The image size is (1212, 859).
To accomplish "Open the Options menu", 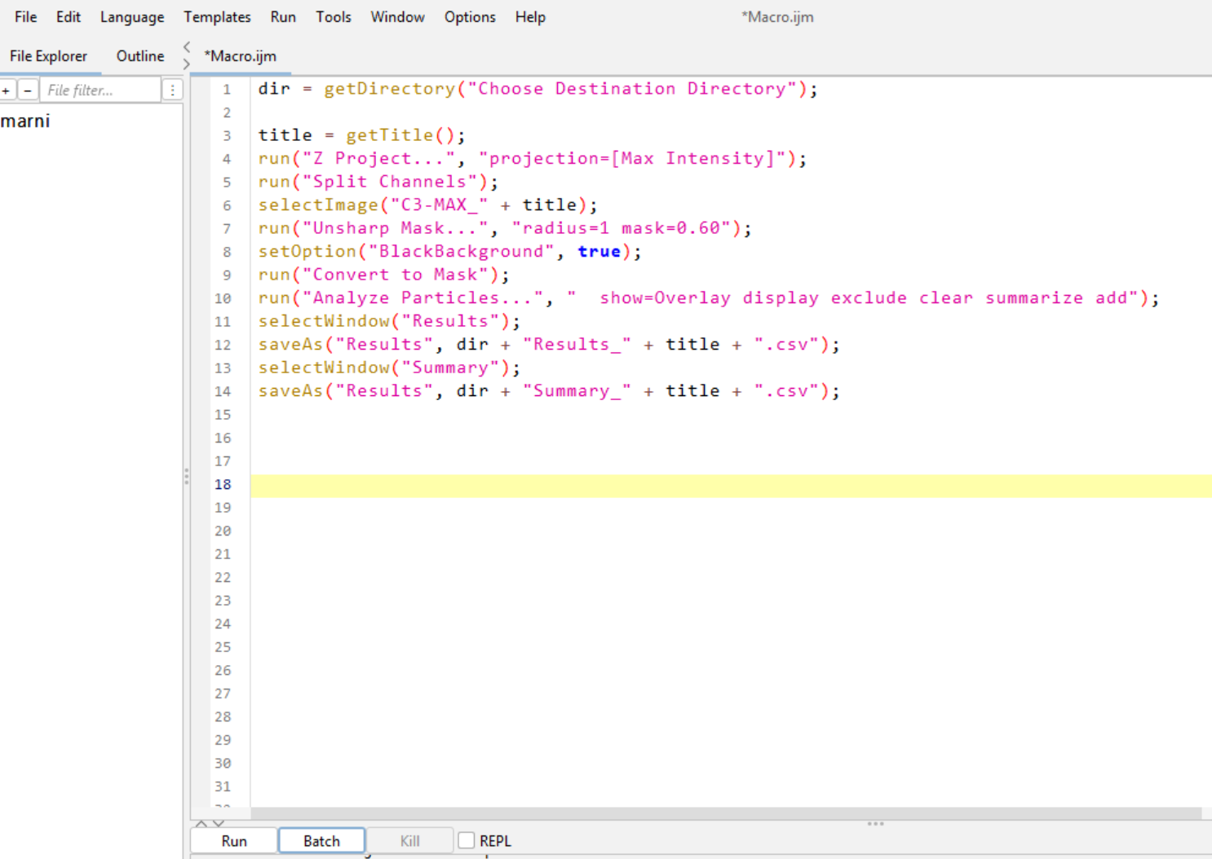I will 470,17.
